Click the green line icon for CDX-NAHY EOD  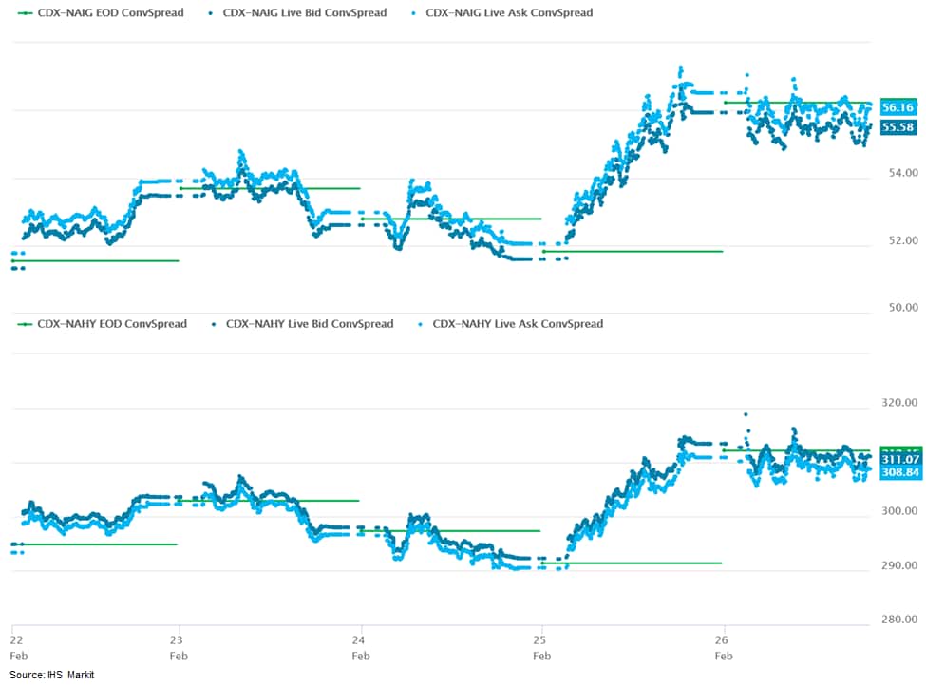coord(24,324)
